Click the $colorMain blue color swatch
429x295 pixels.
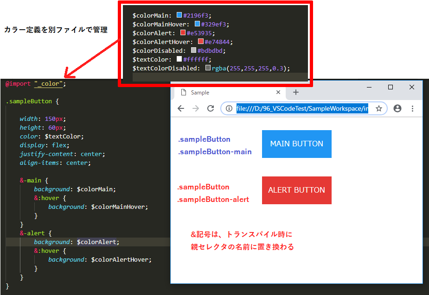pos(179,15)
